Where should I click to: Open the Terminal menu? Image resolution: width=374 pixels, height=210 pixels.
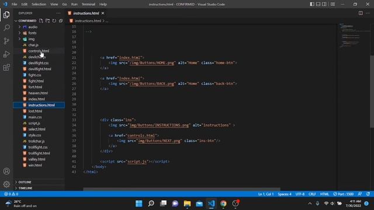point(88,4)
